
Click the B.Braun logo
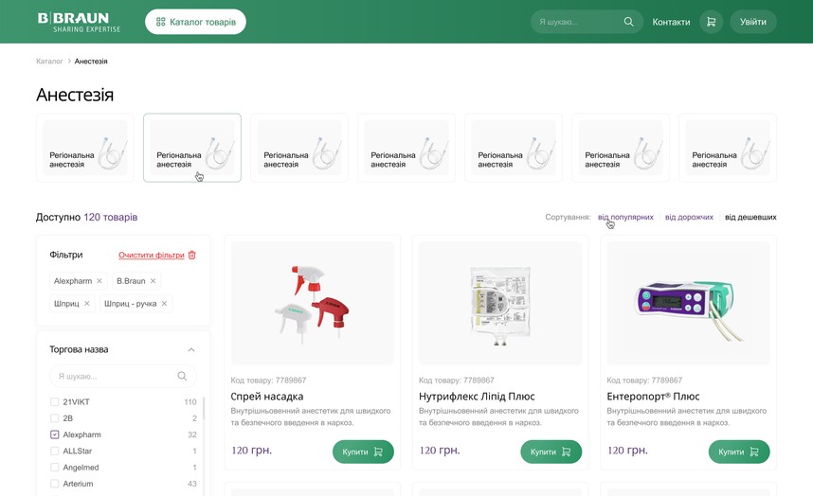point(79,22)
